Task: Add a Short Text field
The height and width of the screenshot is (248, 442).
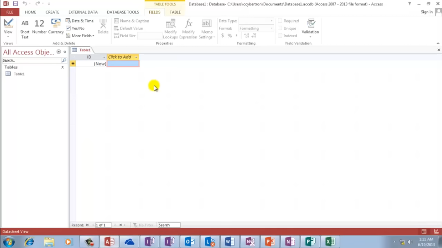Action: click(x=25, y=29)
